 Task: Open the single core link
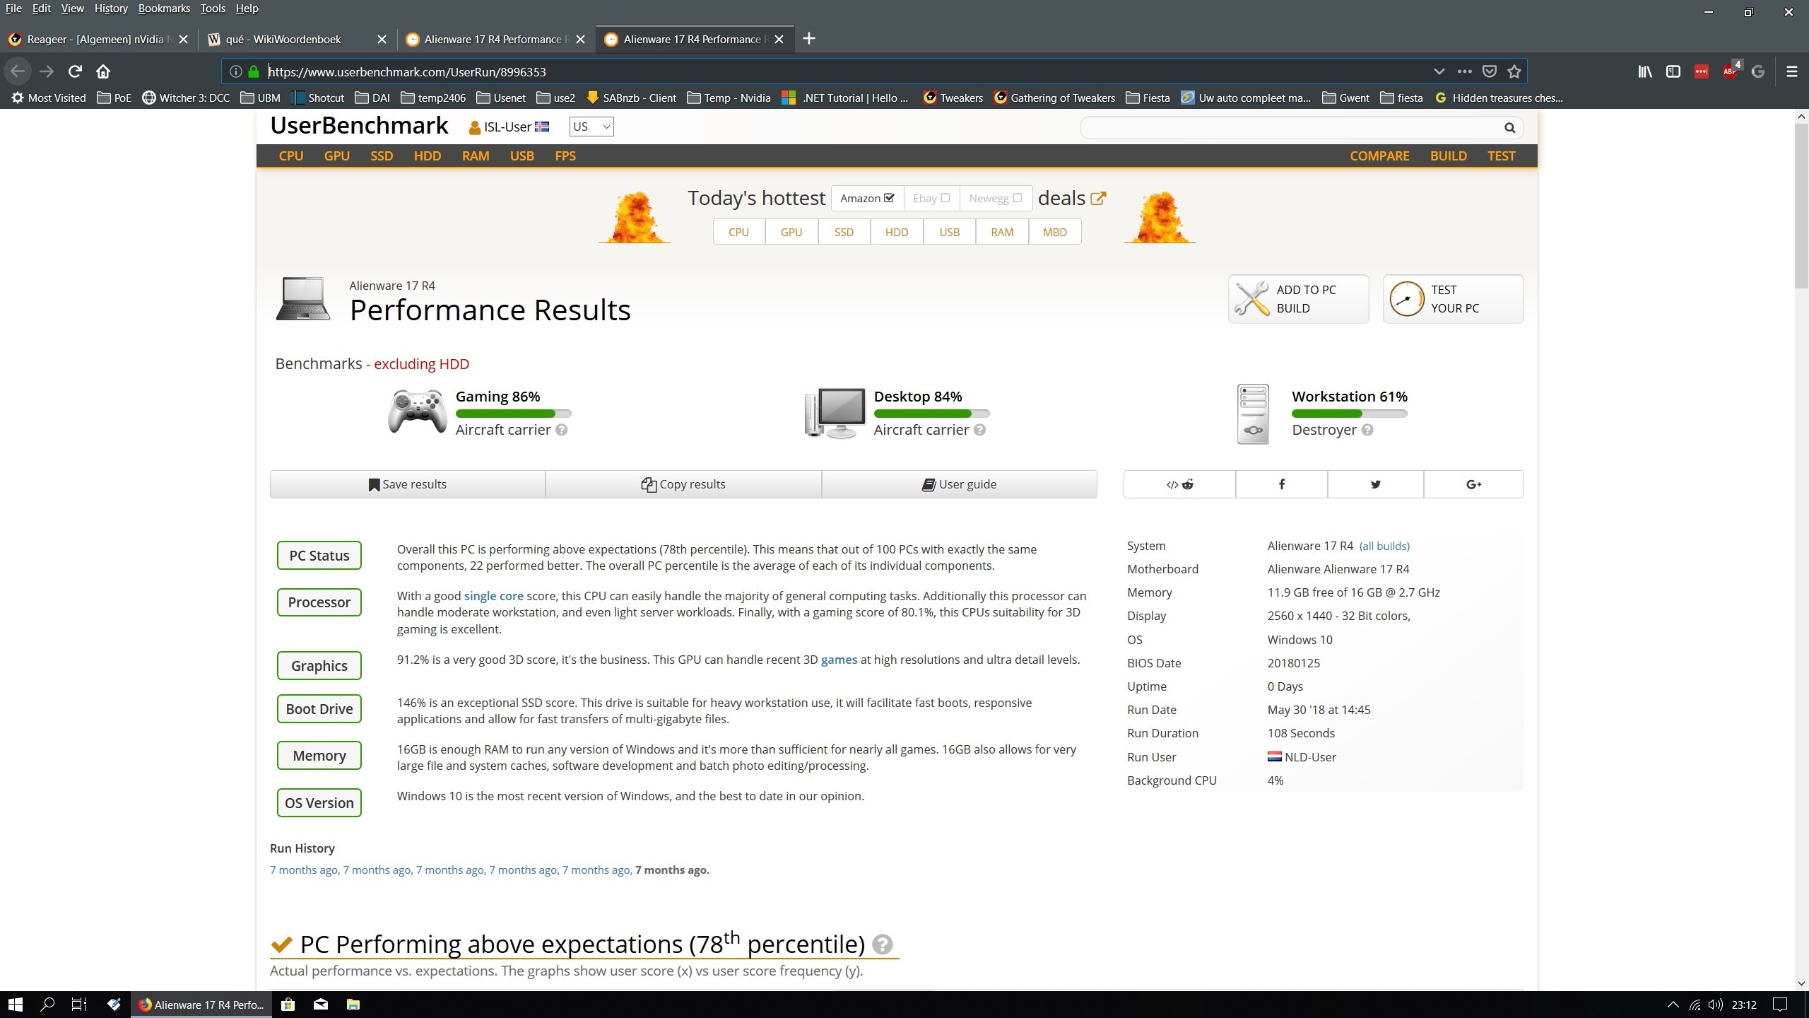493,596
